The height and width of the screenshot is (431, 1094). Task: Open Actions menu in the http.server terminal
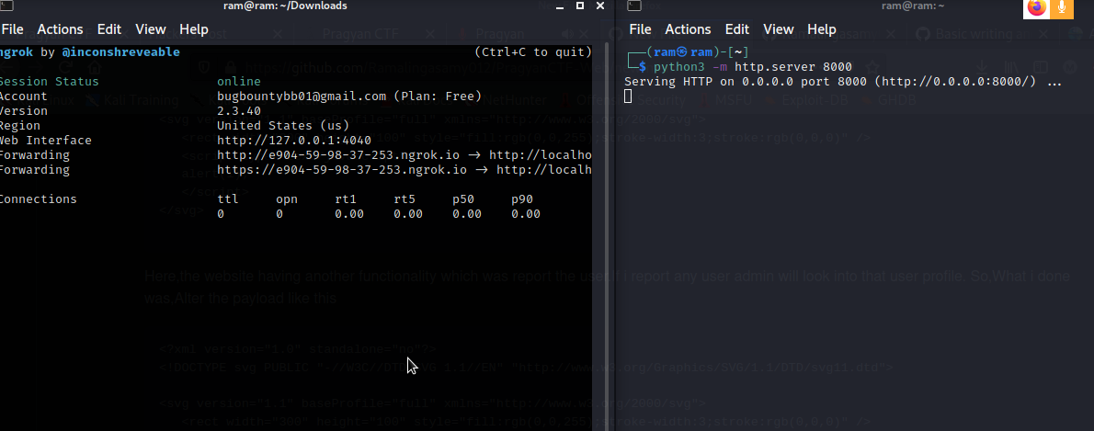click(688, 29)
